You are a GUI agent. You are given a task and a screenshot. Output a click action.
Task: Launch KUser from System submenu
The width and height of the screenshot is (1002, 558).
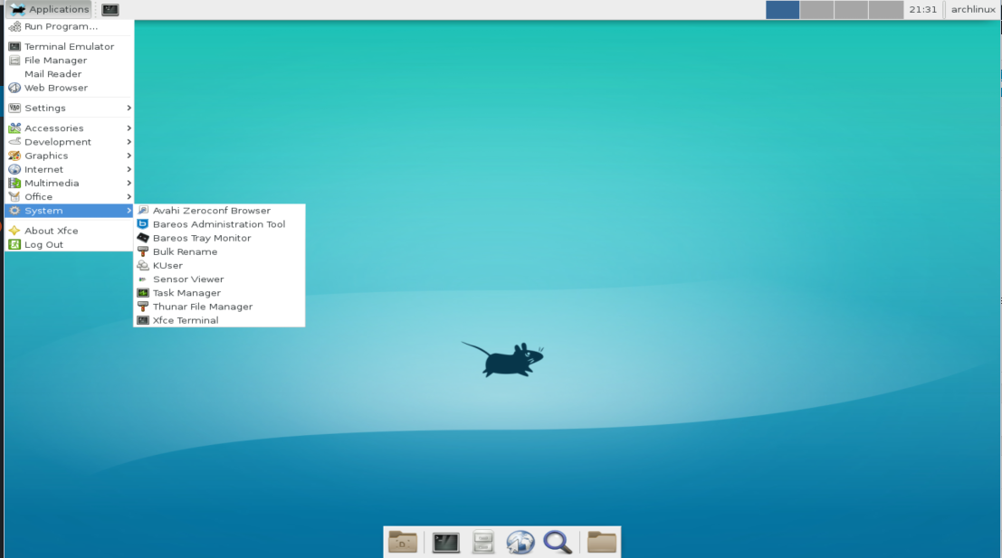tap(219, 266)
